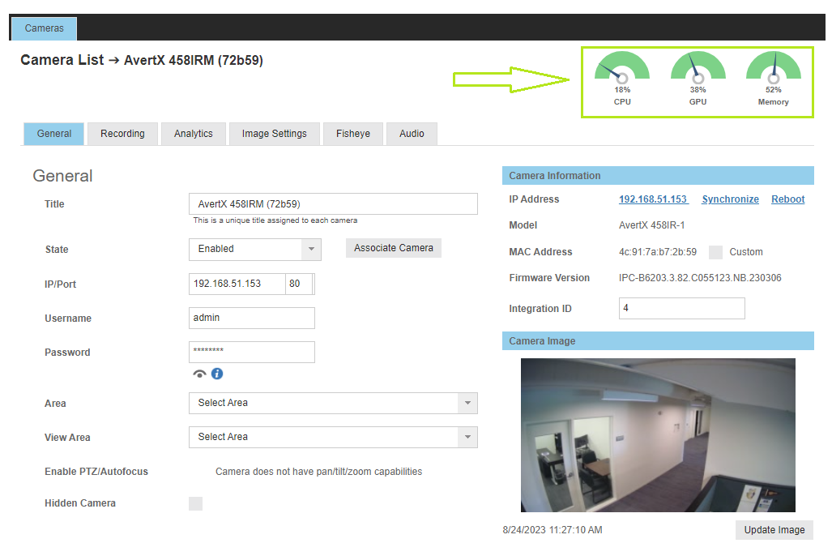Click the camera preview image

coord(657,435)
